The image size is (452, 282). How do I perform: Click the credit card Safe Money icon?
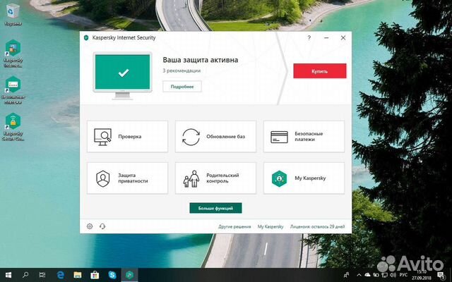pos(279,137)
